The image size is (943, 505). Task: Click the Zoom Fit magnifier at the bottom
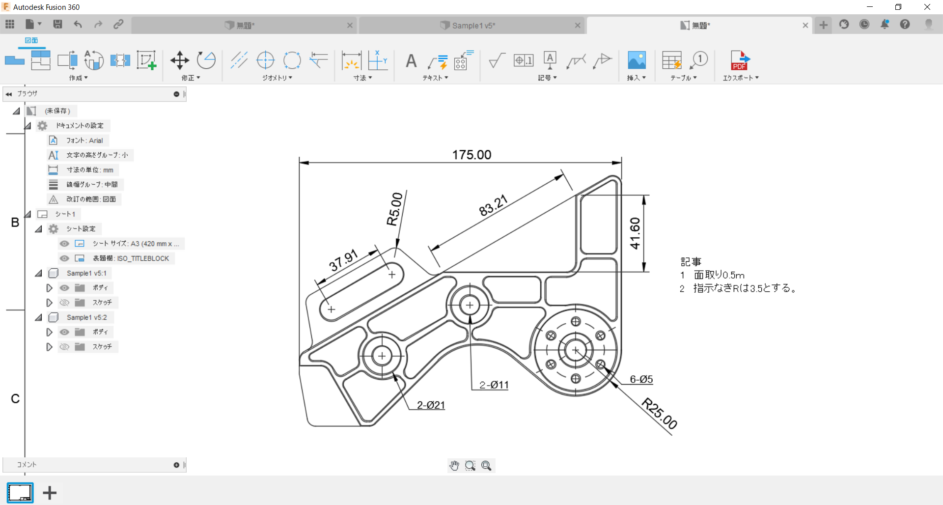(x=486, y=466)
